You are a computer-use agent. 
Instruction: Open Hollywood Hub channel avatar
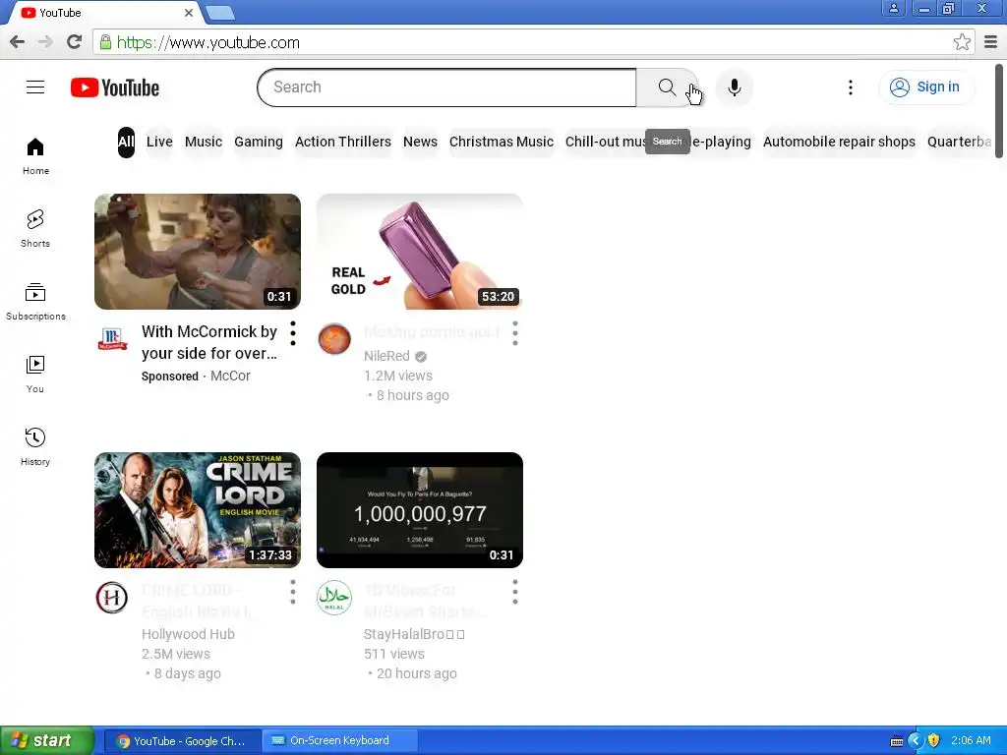click(x=112, y=598)
